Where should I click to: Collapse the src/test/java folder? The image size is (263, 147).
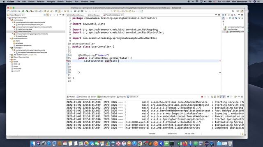pos(10,48)
